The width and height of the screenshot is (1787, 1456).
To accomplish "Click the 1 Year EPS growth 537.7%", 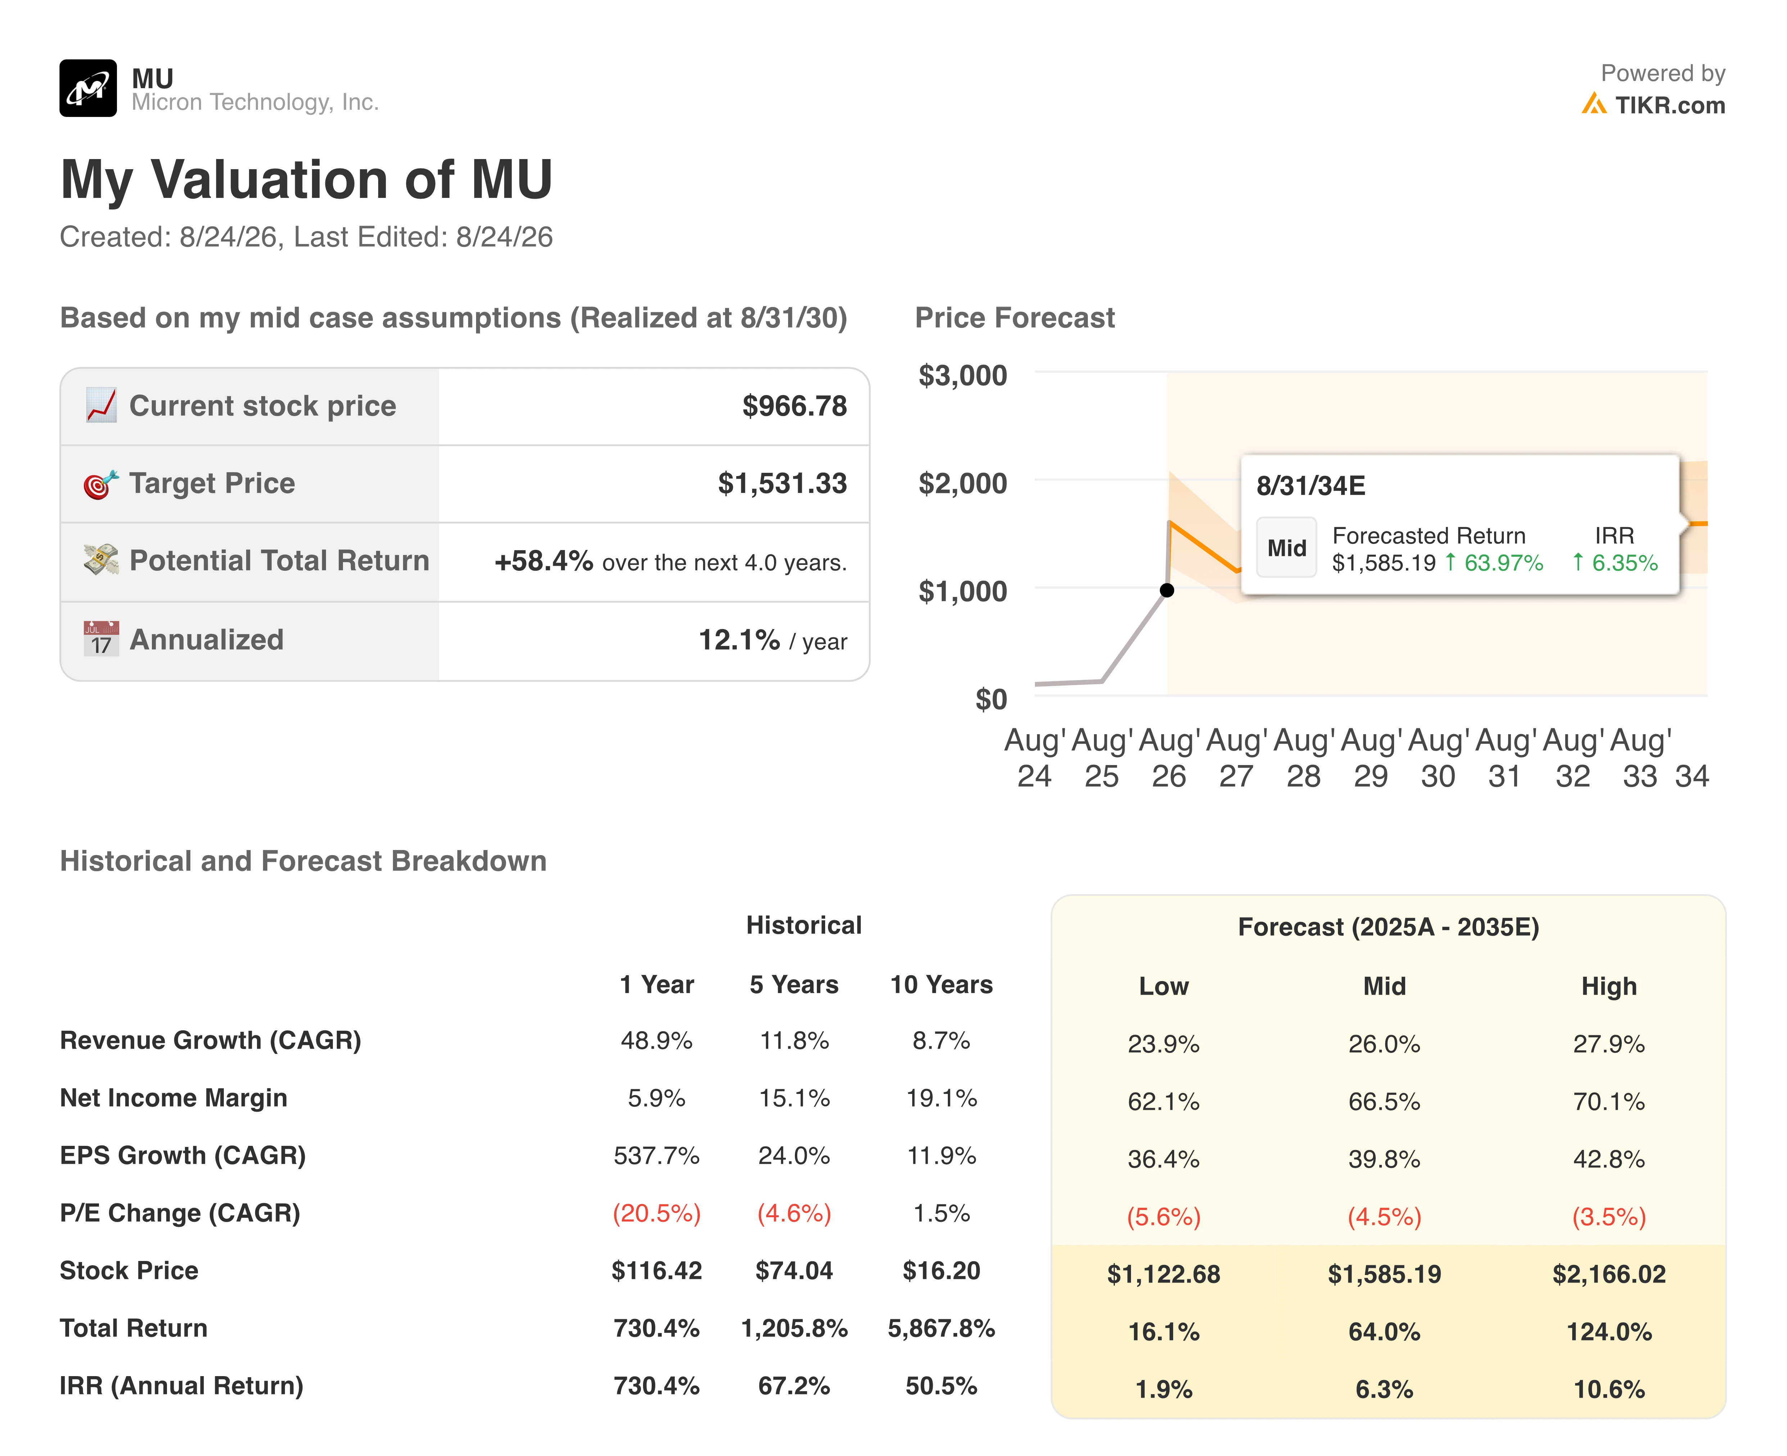I will click(x=657, y=1156).
